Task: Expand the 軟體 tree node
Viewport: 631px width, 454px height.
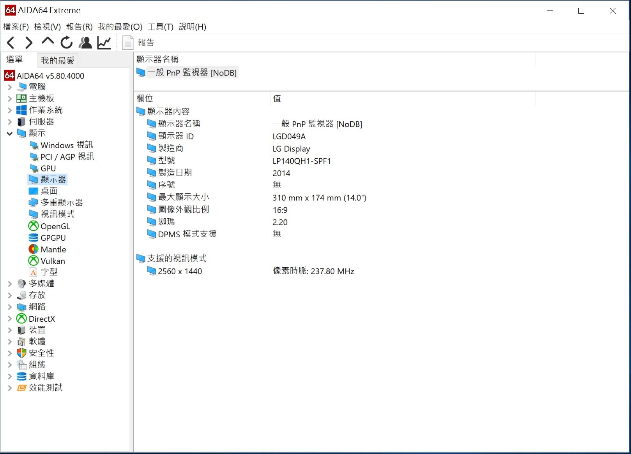Action: pyautogui.click(x=10, y=342)
